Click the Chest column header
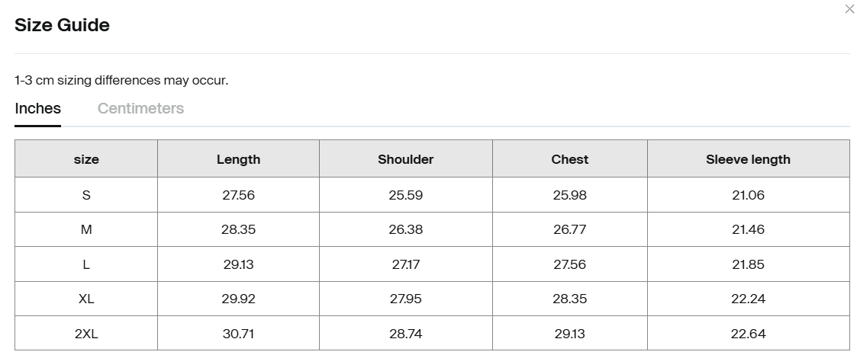857x355 pixels. pyautogui.click(x=570, y=159)
